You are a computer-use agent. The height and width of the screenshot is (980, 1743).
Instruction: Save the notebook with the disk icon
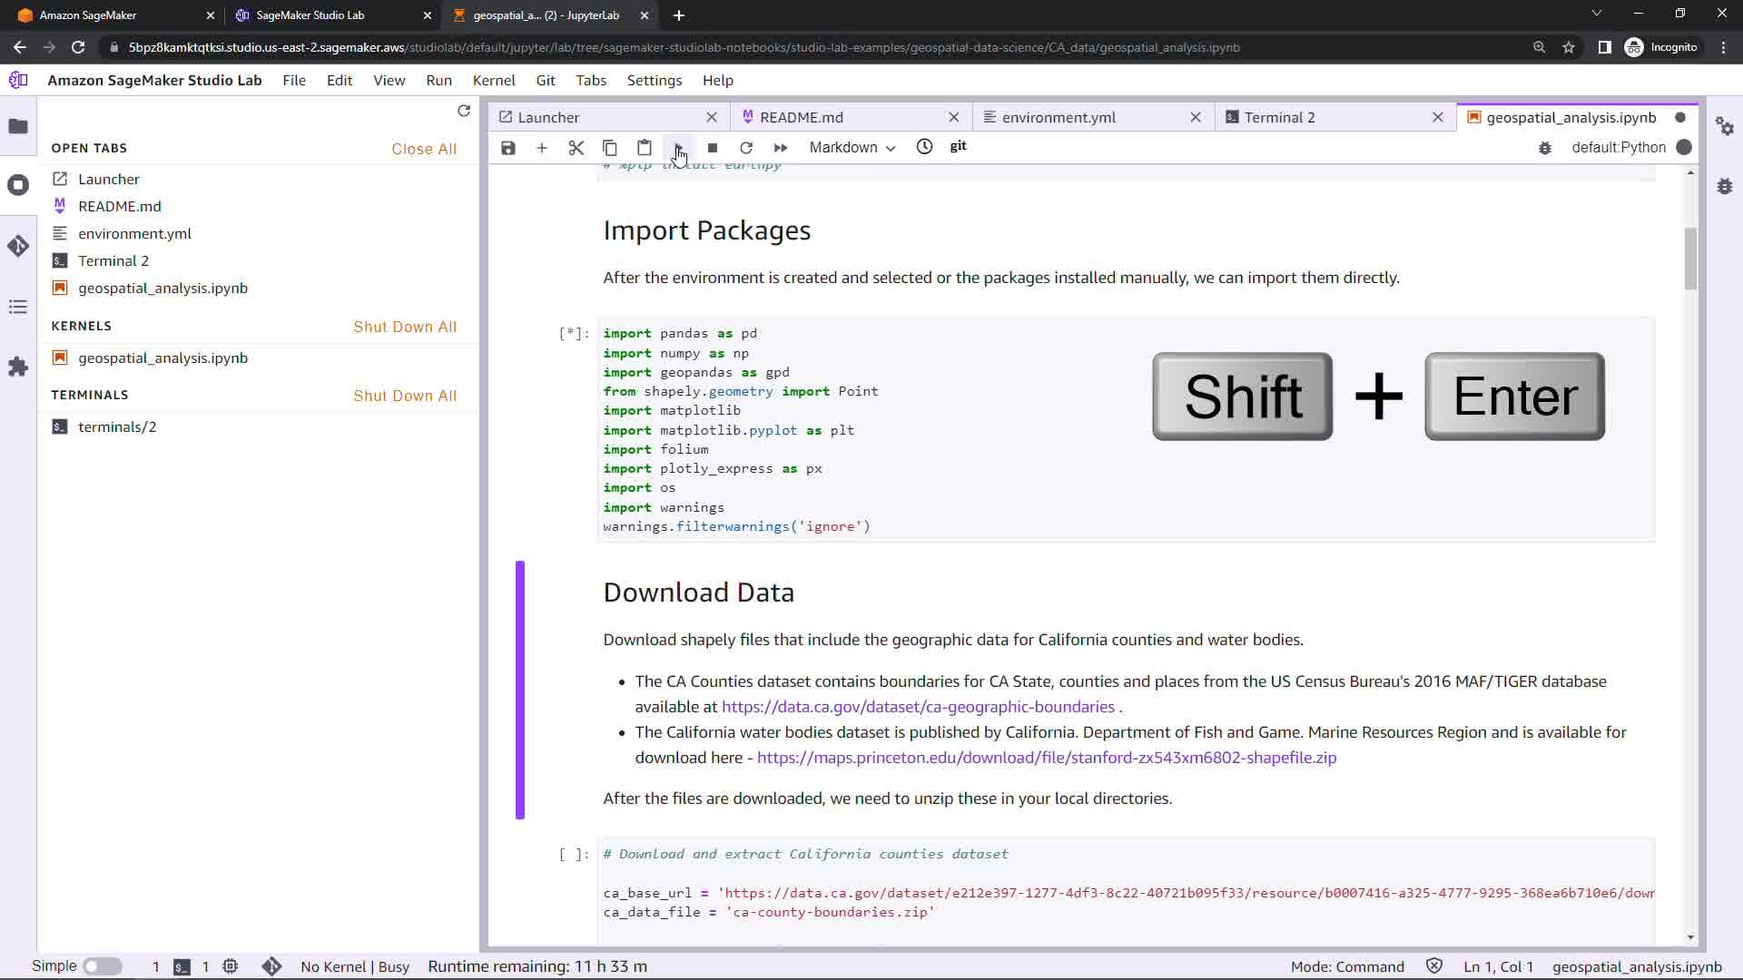[x=508, y=148]
